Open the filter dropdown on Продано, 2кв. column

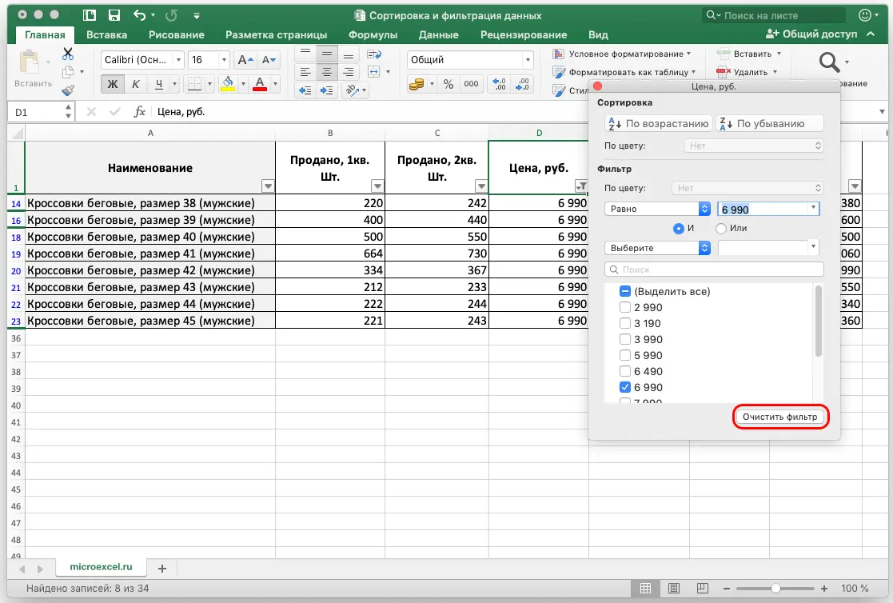[481, 186]
